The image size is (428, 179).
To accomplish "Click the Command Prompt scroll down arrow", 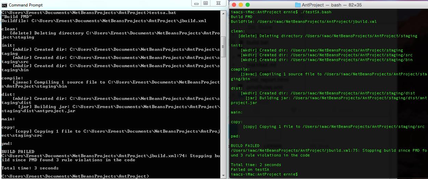I will 223,176.
